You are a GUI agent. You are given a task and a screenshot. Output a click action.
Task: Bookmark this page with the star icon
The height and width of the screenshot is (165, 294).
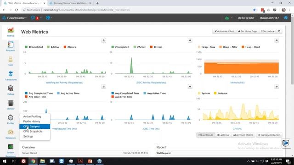pyautogui.click(x=254, y=10)
